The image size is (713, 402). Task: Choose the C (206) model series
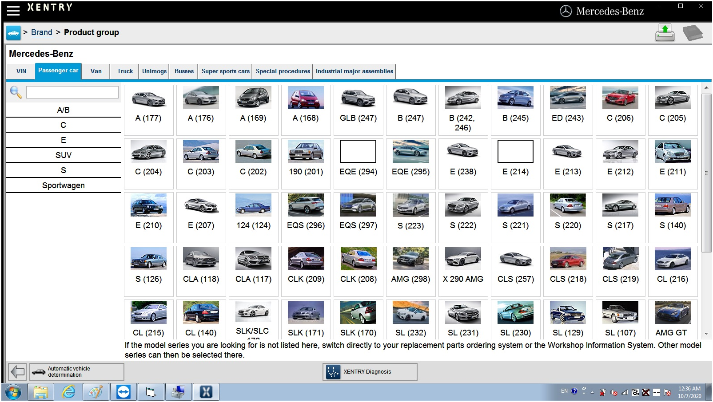click(620, 110)
